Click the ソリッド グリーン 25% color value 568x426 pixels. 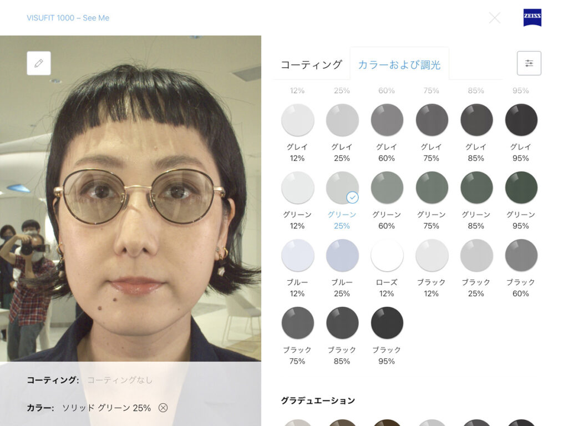pyautogui.click(x=106, y=408)
